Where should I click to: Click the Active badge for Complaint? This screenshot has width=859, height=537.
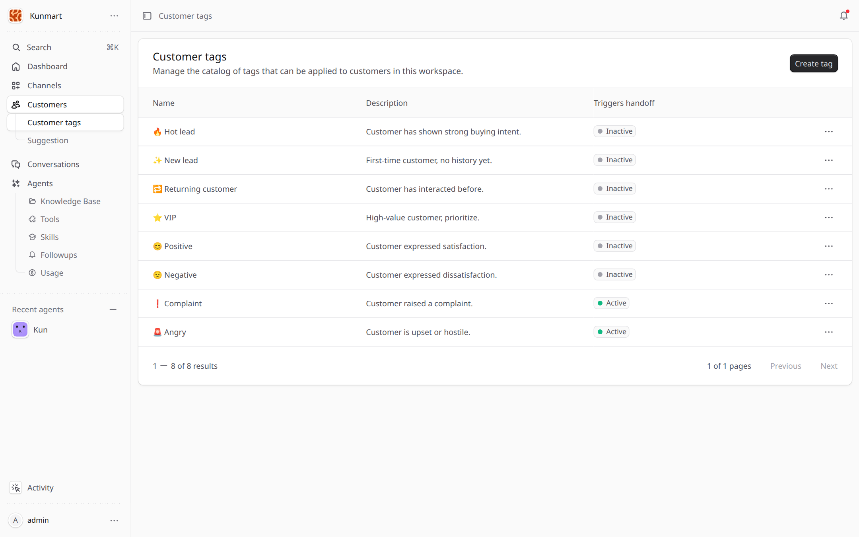(611, 303)
